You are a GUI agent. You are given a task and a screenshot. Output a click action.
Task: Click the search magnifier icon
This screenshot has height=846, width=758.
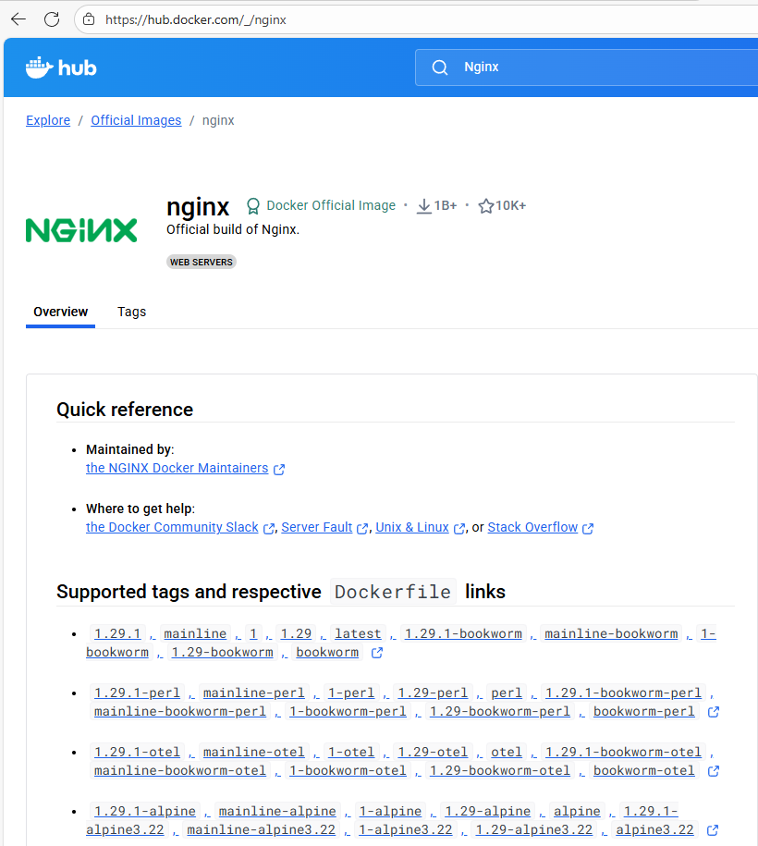pos(440,67)
